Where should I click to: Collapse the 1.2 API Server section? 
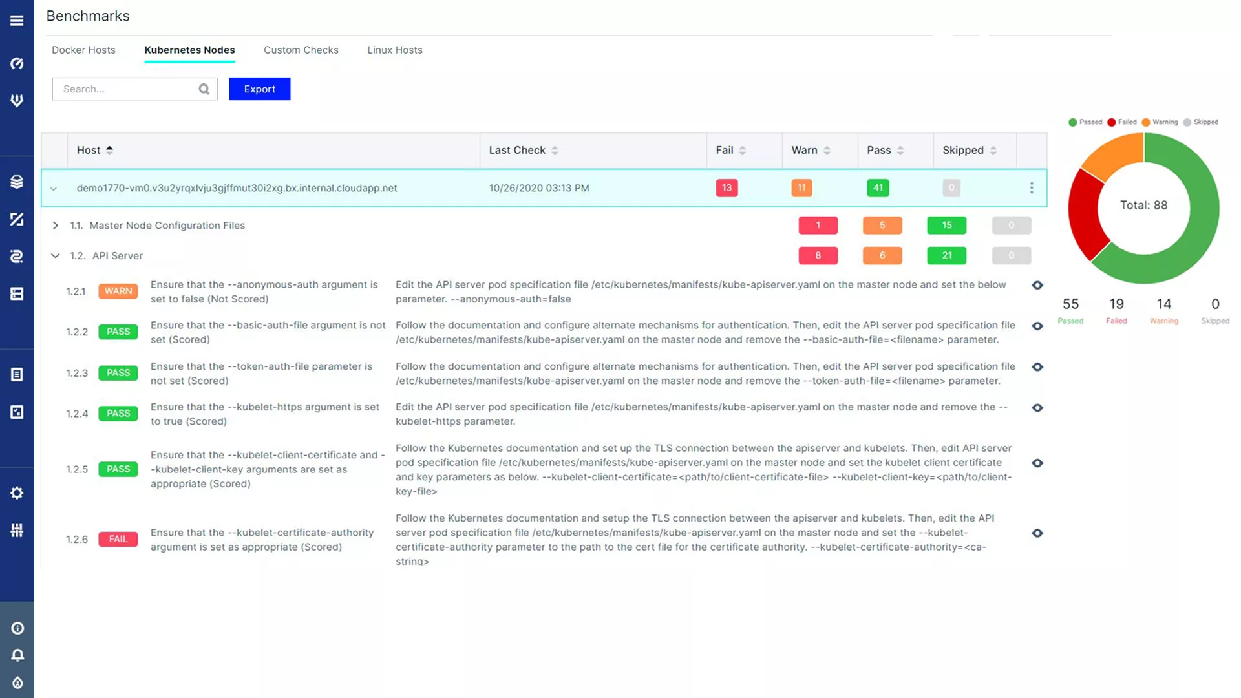pos(56,256)
